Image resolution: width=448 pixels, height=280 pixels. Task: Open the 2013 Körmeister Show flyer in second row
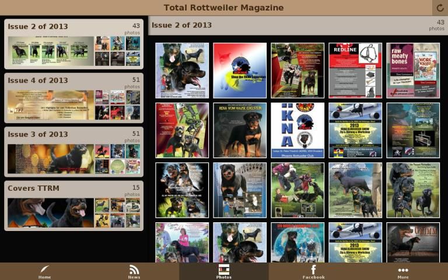[355, 130]
